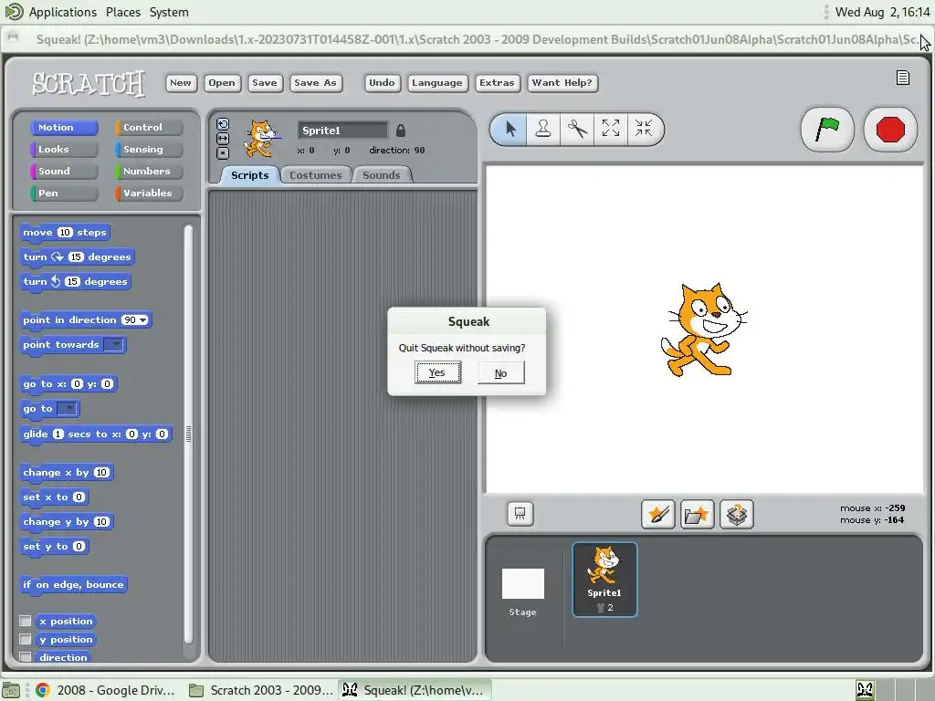Image resolution: width=935 pixels, height=701 pixels.
Task: Toggle the x position checkbox
Action: pyautogui.click(x=25, y=621)
